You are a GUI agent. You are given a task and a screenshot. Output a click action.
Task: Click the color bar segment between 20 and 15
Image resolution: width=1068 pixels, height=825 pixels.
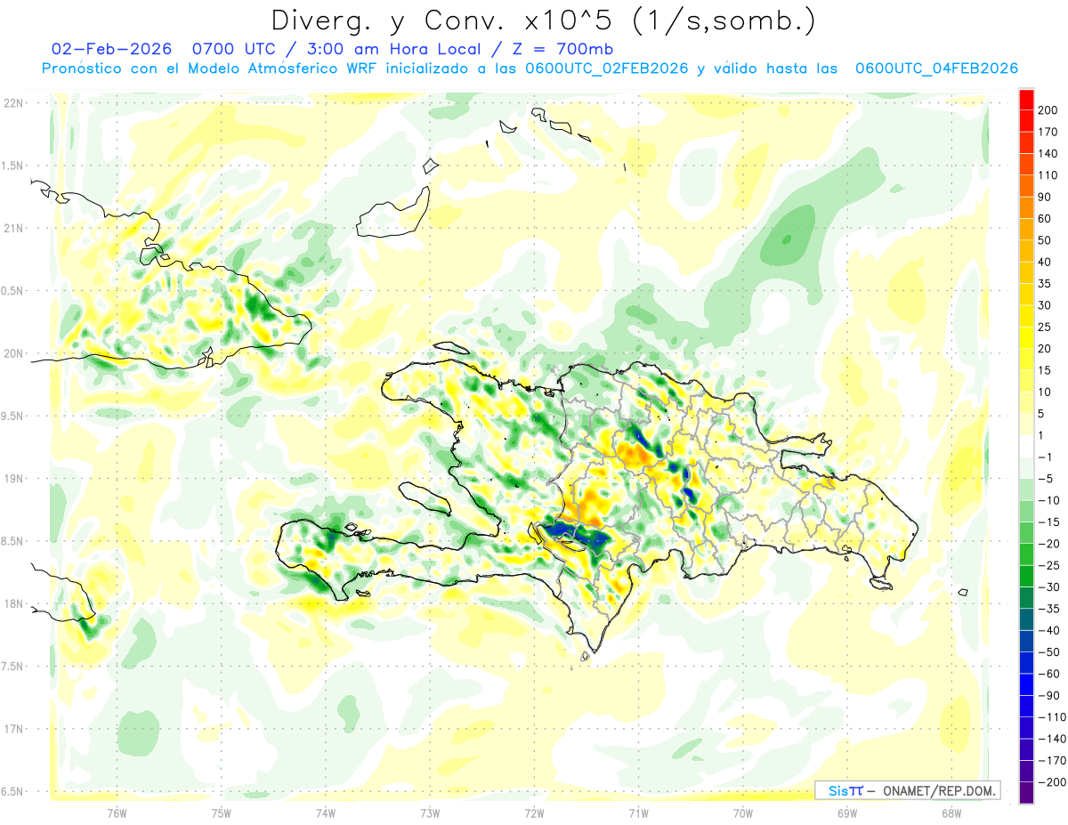pos(1026,359)
